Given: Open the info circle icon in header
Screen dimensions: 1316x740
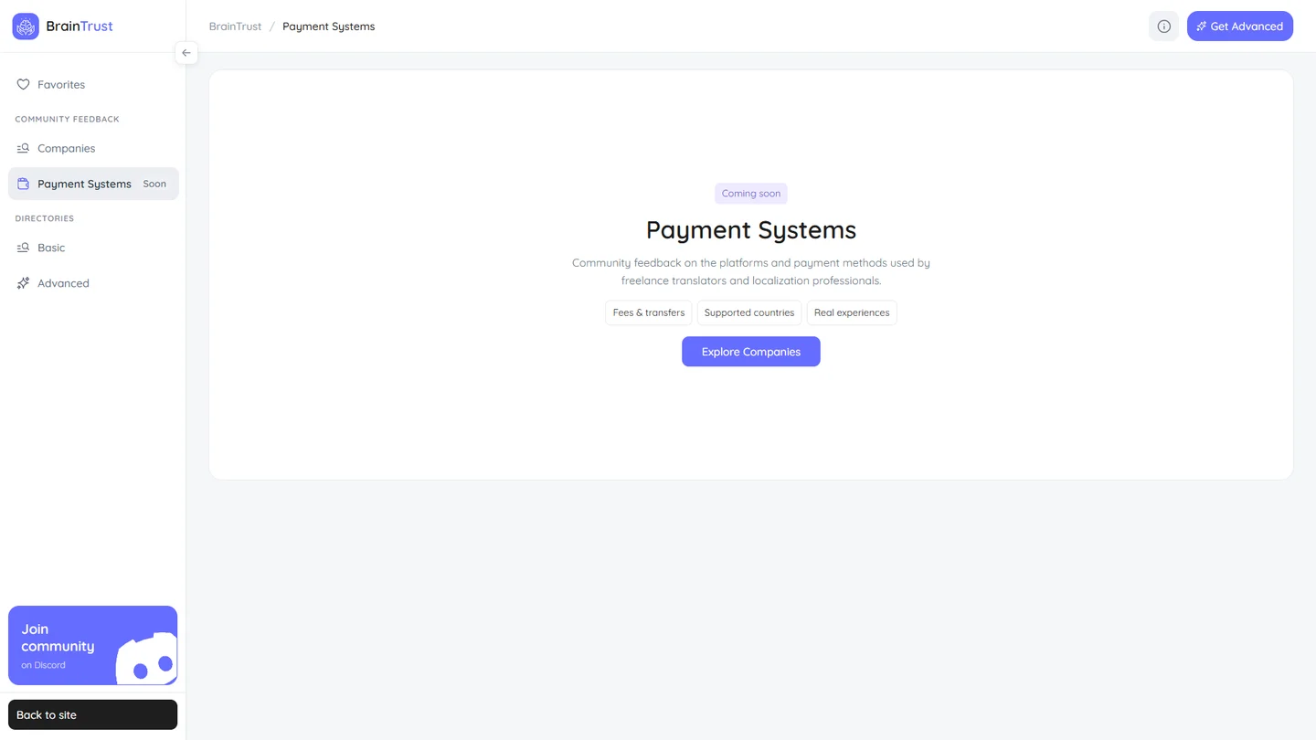Looking at the screenshot, I should click(x=1163, y=26).
